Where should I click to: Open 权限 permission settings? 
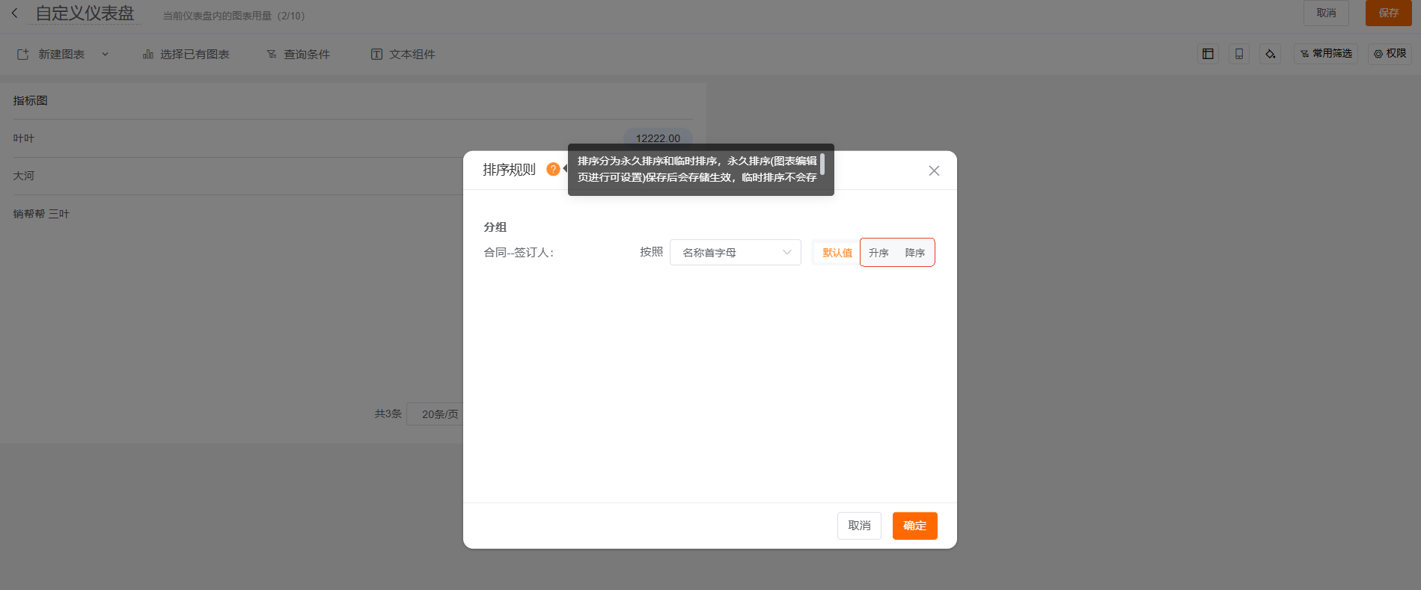click(1390, 54)
